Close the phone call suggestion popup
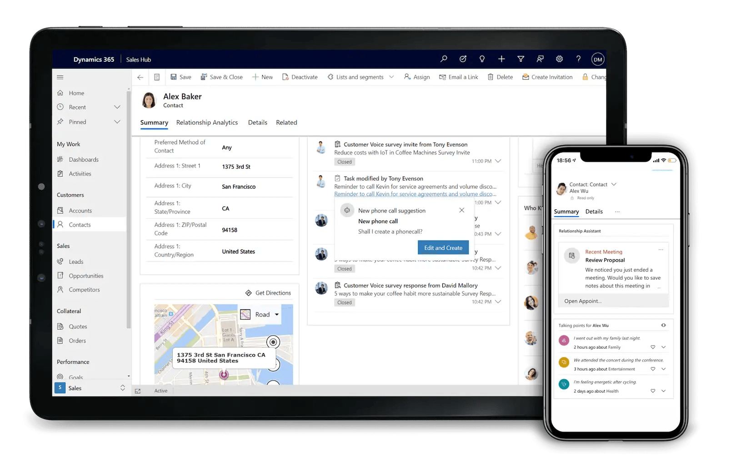Screen dimensions: 736x465 click(x=461, y=210)
